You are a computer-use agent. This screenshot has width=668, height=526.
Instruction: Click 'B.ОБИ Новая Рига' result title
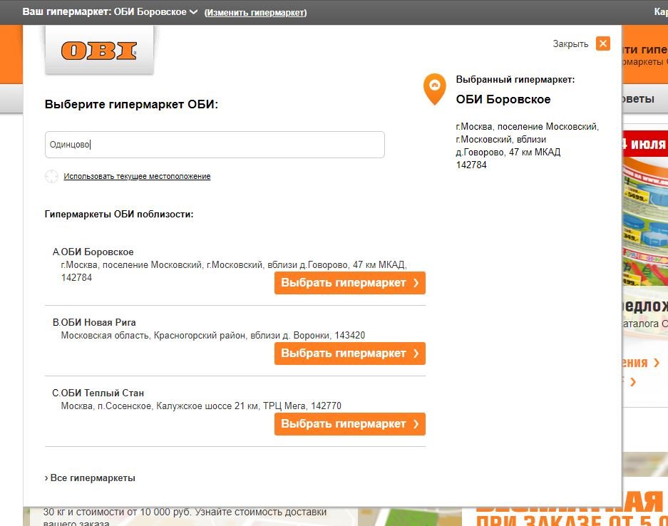pyautogui.click(x=94, y=322)
